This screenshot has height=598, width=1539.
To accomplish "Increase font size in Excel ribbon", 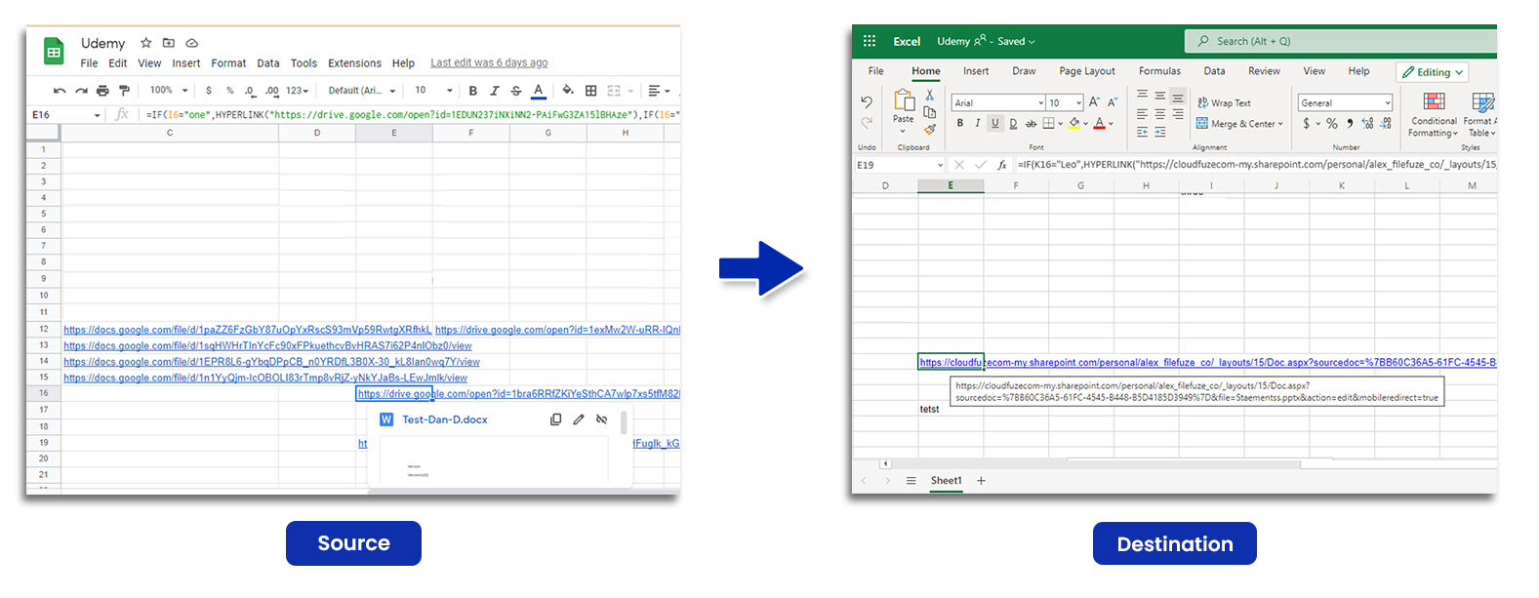I will click(1095, 102).
